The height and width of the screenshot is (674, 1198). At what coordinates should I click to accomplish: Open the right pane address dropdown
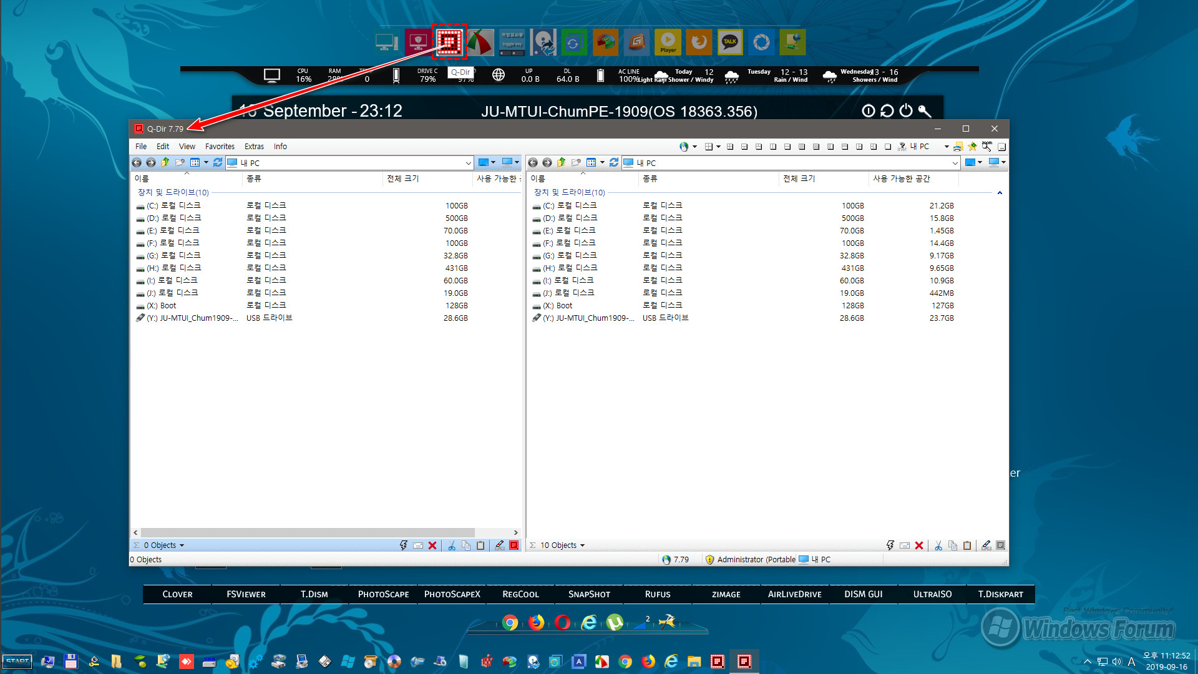tap(955, 163)
